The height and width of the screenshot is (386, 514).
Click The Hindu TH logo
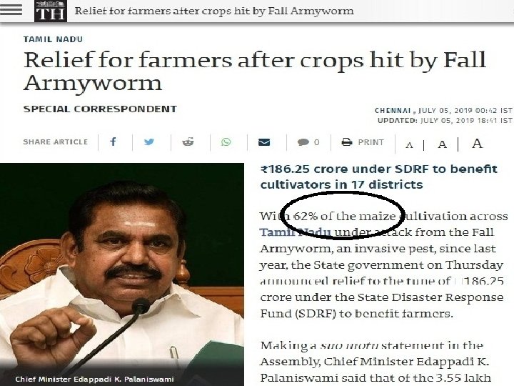(x=51, y=11)
